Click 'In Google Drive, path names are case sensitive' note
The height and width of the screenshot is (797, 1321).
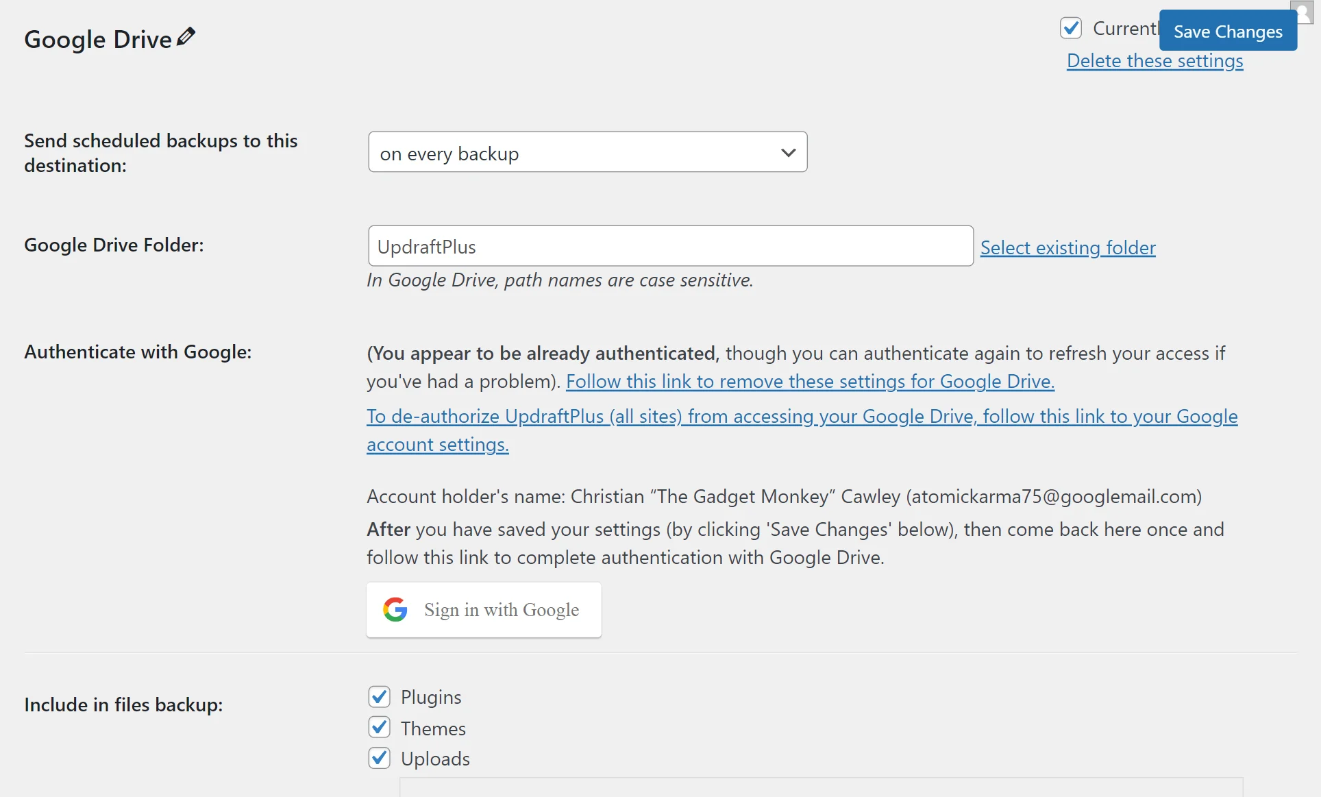click(560, 280)
